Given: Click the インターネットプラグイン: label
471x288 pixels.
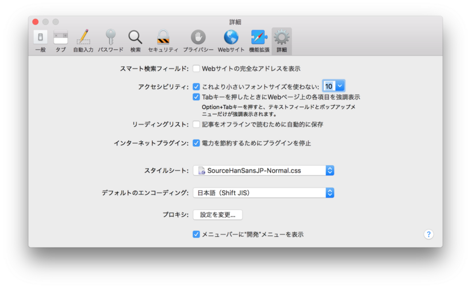Looking at the screenshot, I should click(152, 143).
